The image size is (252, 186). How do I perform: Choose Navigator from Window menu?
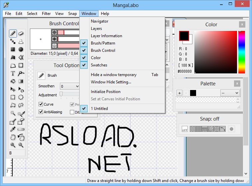(122, 21)
